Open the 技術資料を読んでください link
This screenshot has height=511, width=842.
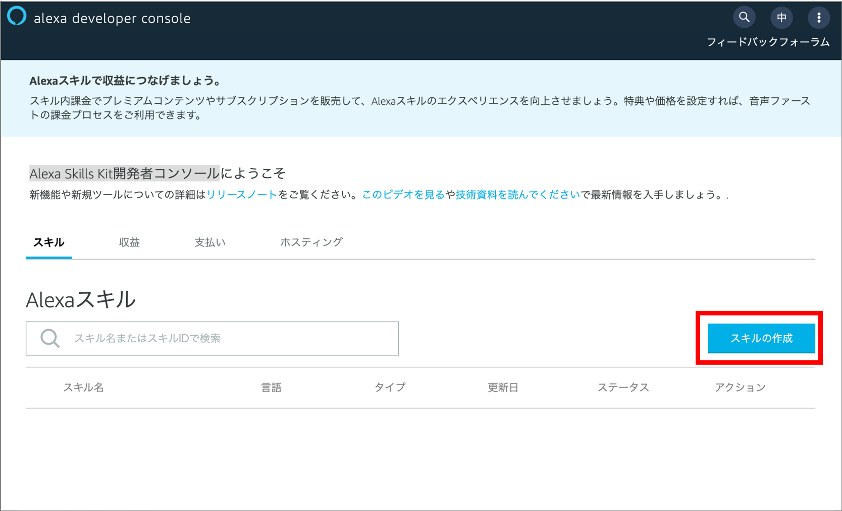[518, 195]
